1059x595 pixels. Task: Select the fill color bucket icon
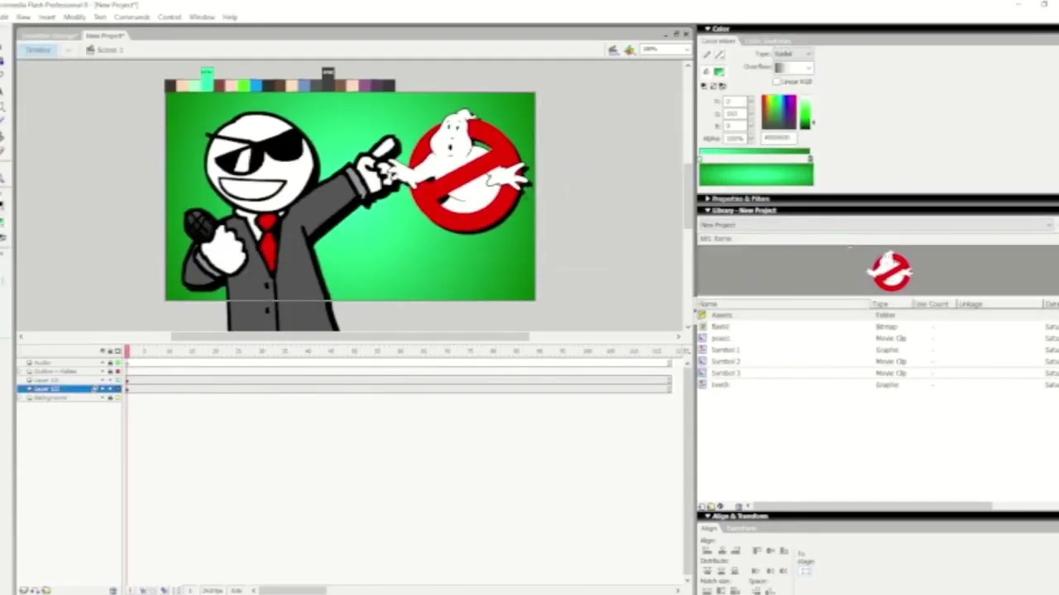(x=707, y=71)
